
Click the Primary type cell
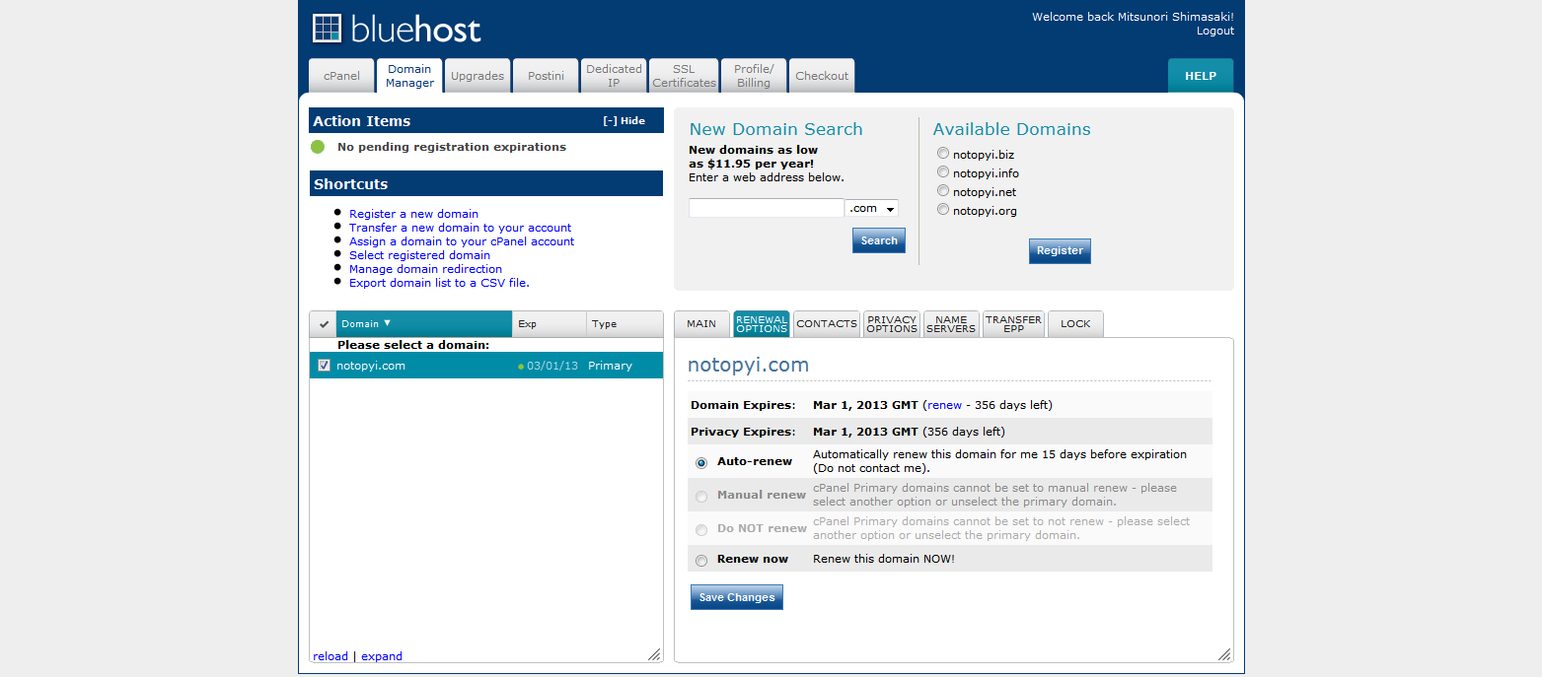(x=610, y=366)
